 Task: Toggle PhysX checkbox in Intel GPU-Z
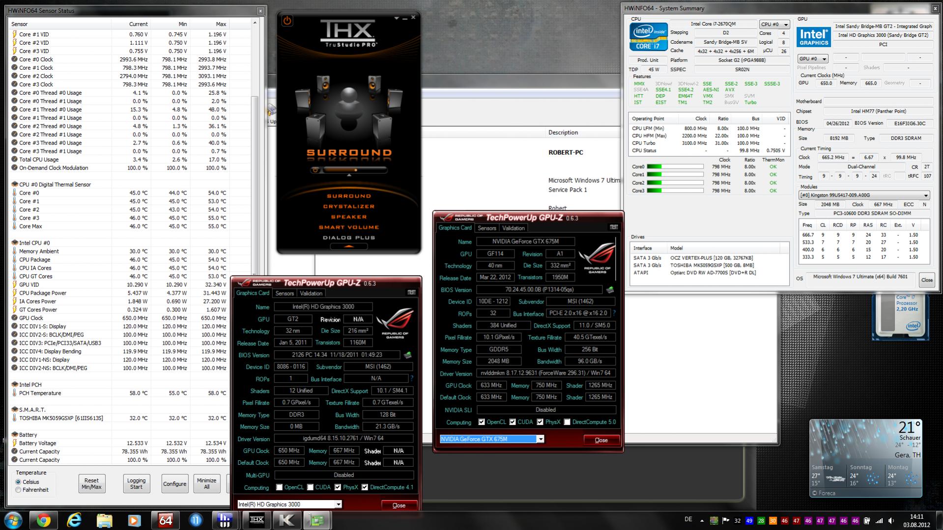pyautogui.click(x=338, y=487)
